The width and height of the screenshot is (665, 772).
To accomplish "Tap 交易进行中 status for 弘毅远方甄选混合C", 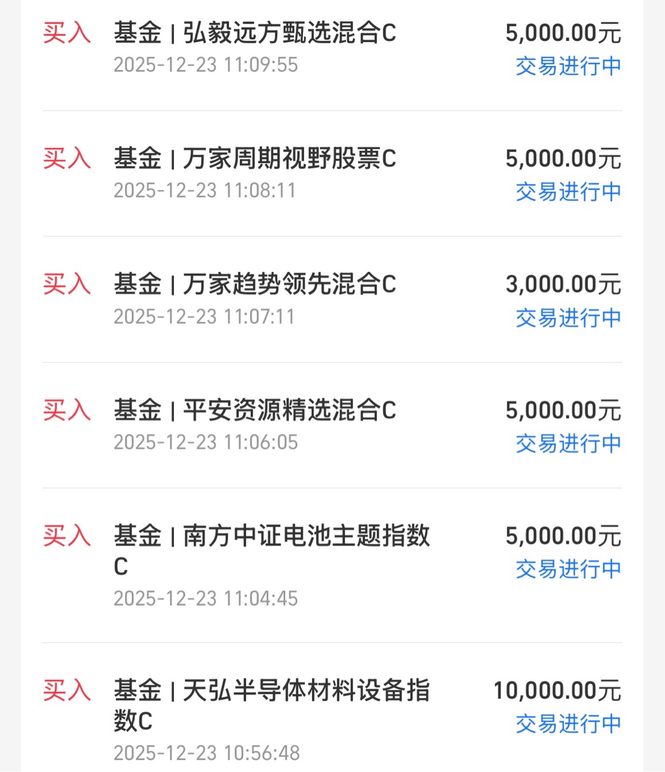I will coord(568,67).
